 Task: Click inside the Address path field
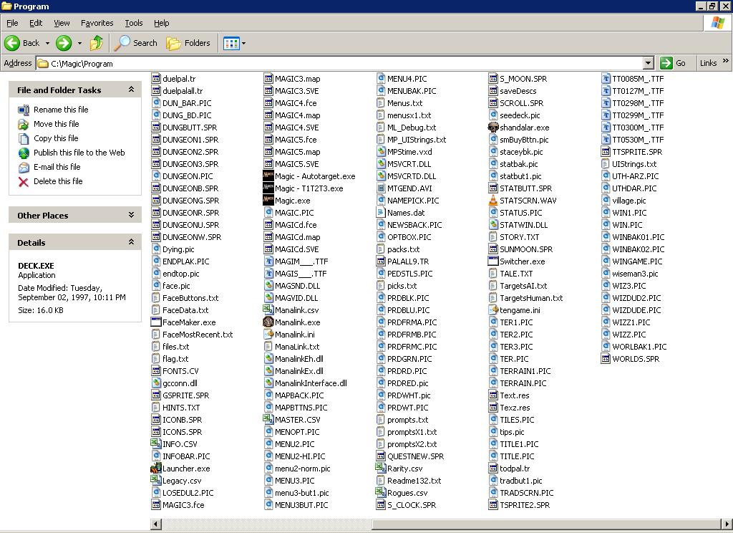pyautogui.click(x=339, y=63)
